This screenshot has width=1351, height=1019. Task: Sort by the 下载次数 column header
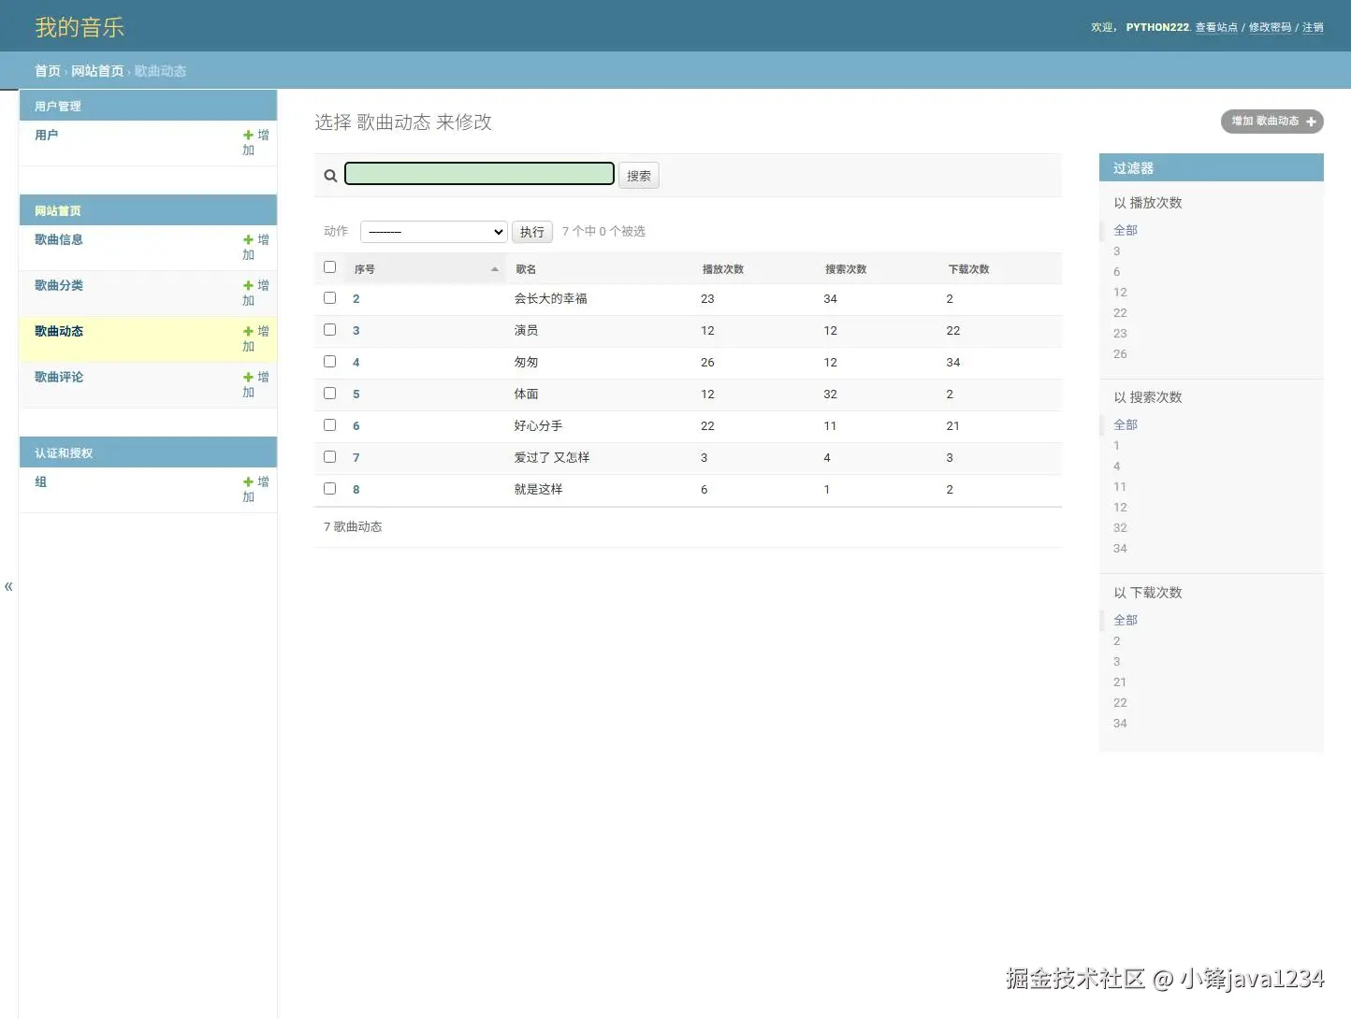pos(968,269)
